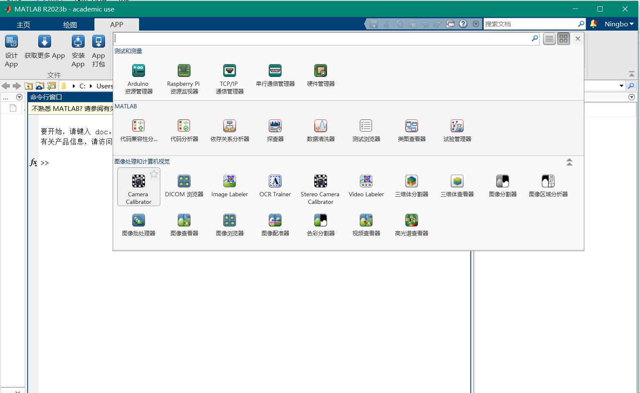Click 安装 App button

click(78, 51)
